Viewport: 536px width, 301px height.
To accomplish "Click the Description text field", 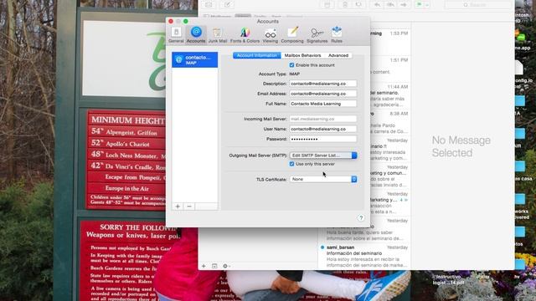I will (x=323, y=84).
